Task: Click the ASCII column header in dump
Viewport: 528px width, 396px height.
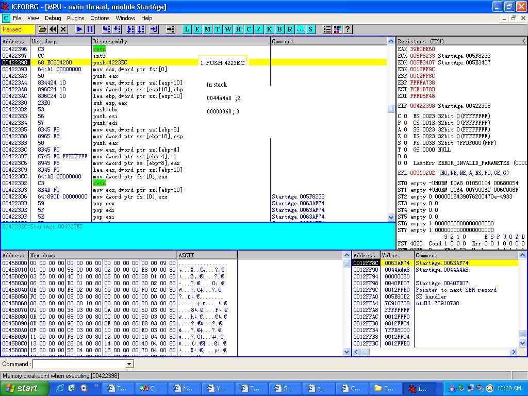Action: [x=207, y=255]
